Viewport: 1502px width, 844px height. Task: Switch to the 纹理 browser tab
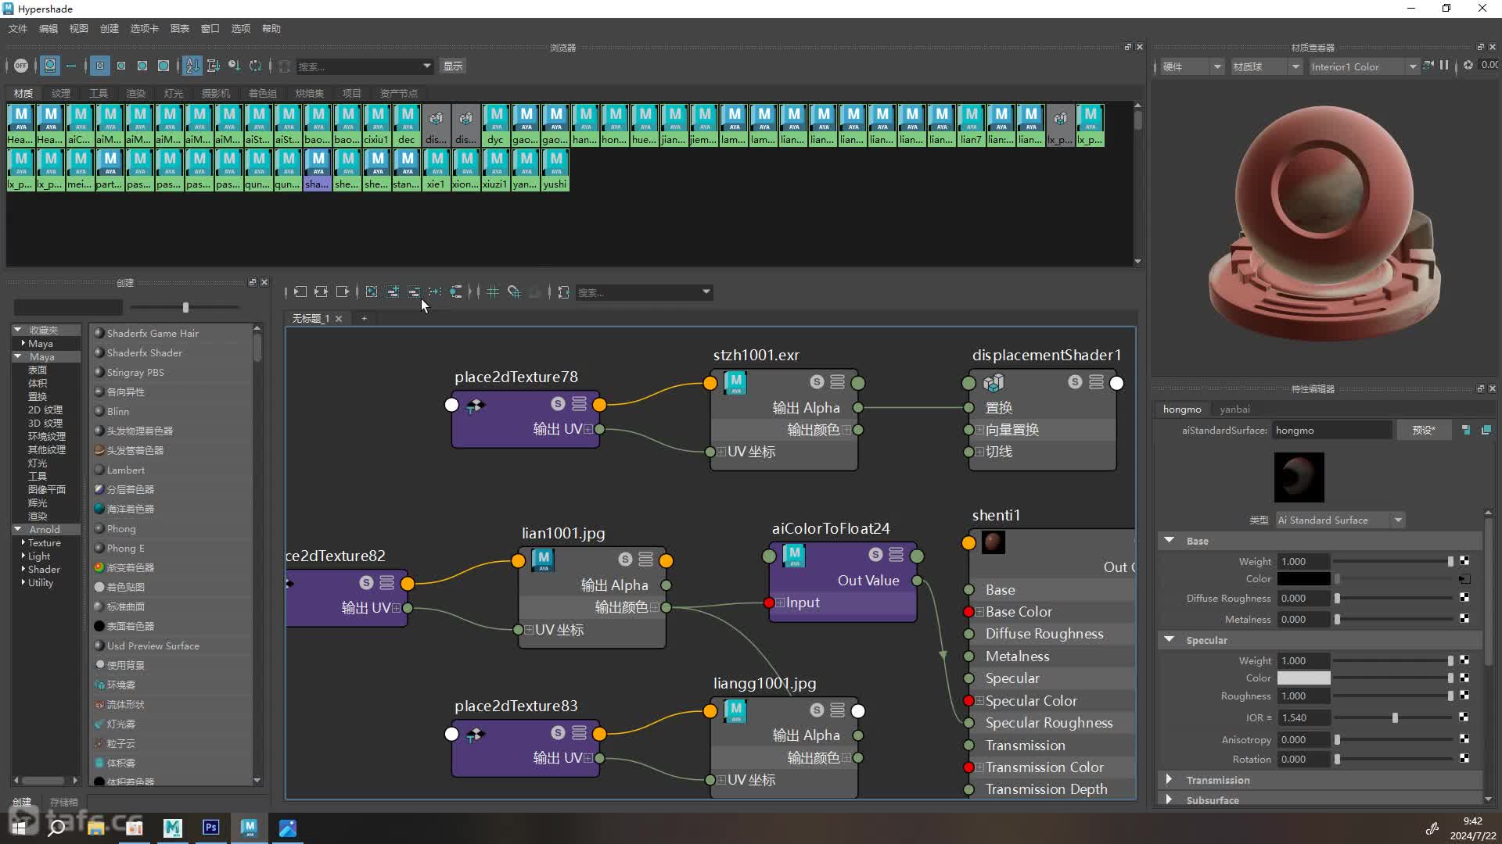click(x=61, y=93)
